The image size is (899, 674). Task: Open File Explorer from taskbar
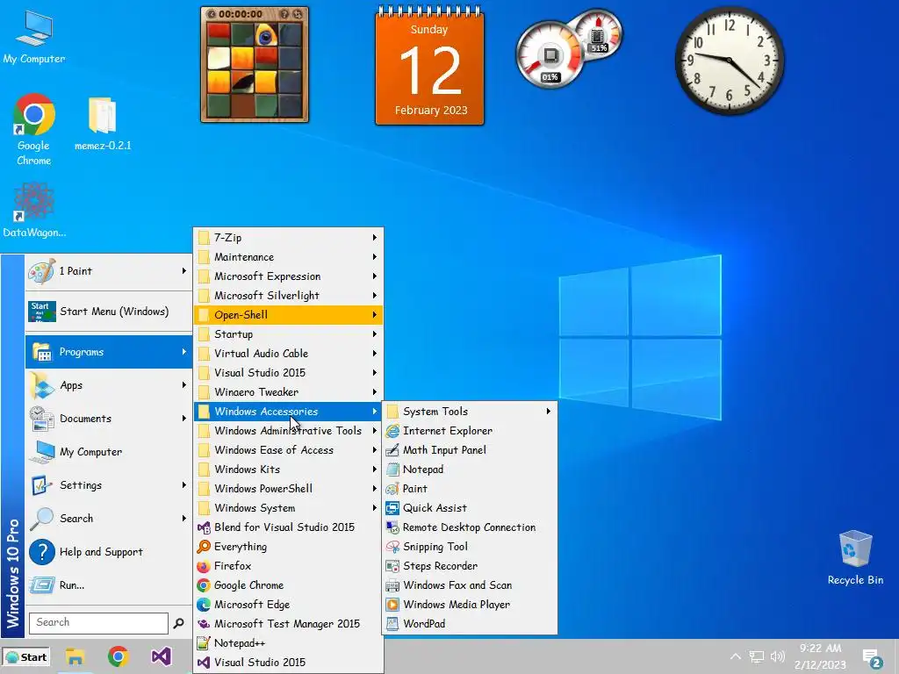[x=76, y=656]
